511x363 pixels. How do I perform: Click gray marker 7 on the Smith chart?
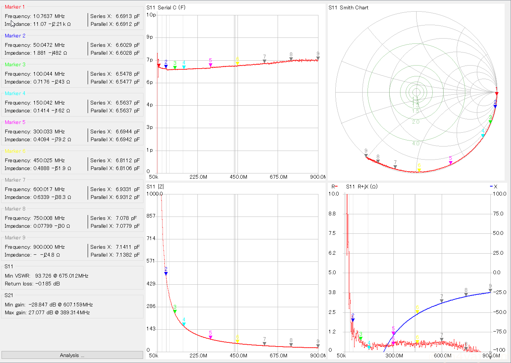pyautogui.click(x=395, y=167)
